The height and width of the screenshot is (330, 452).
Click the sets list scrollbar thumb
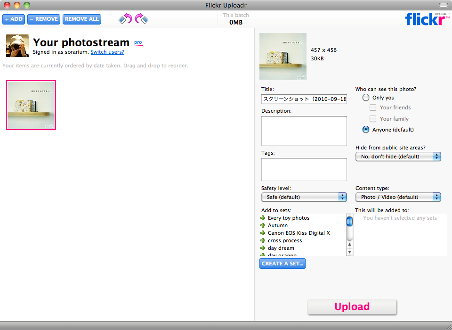point(350,222)
